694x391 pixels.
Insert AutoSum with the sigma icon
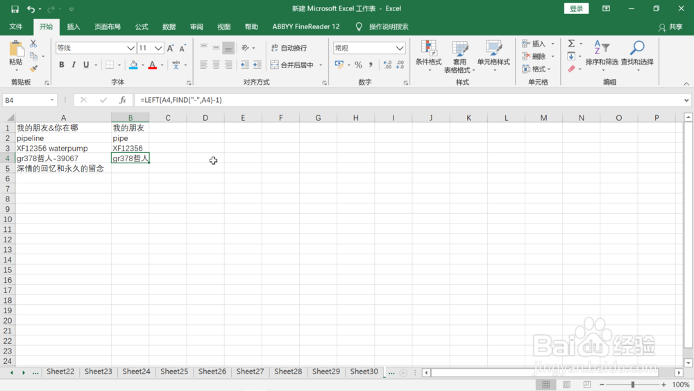coord(571,43)
